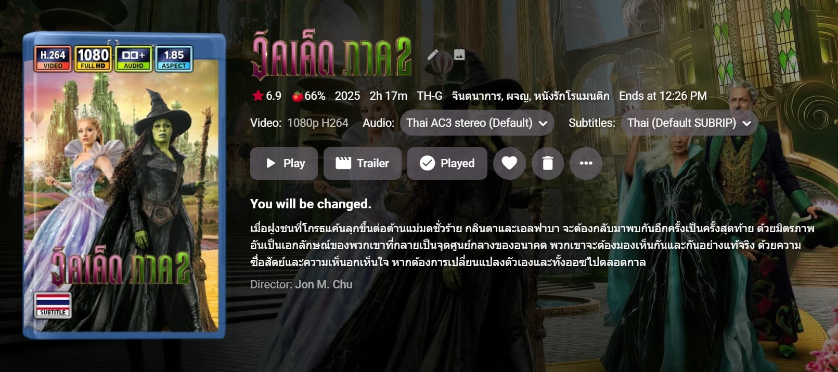Click the pencil edit metadata icon
Image resolution: width=838 pixels, height=372 pixels.
coord(433,55)
